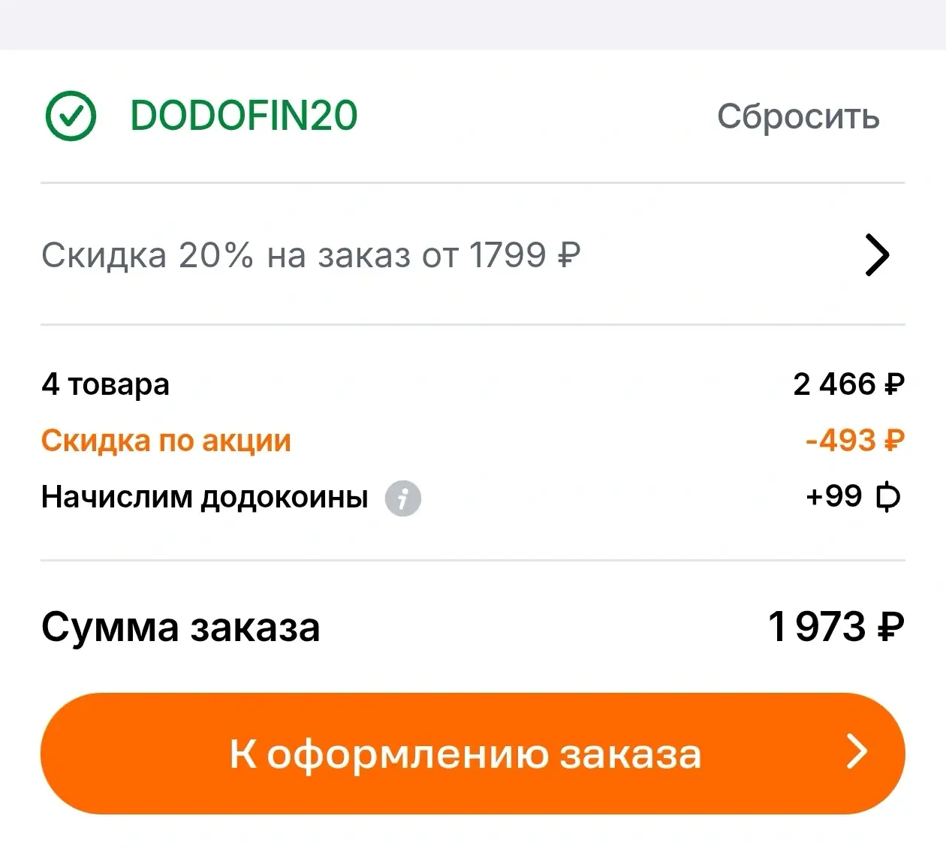The height and width of the screenshot is (849, 946).
Task: Click the black chevron beside the discount description
Action: [877, 255]
